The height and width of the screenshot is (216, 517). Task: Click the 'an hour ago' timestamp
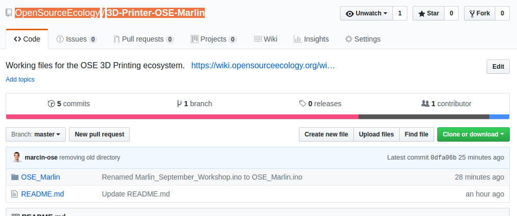pyautogui.click(x=485, y=194)
